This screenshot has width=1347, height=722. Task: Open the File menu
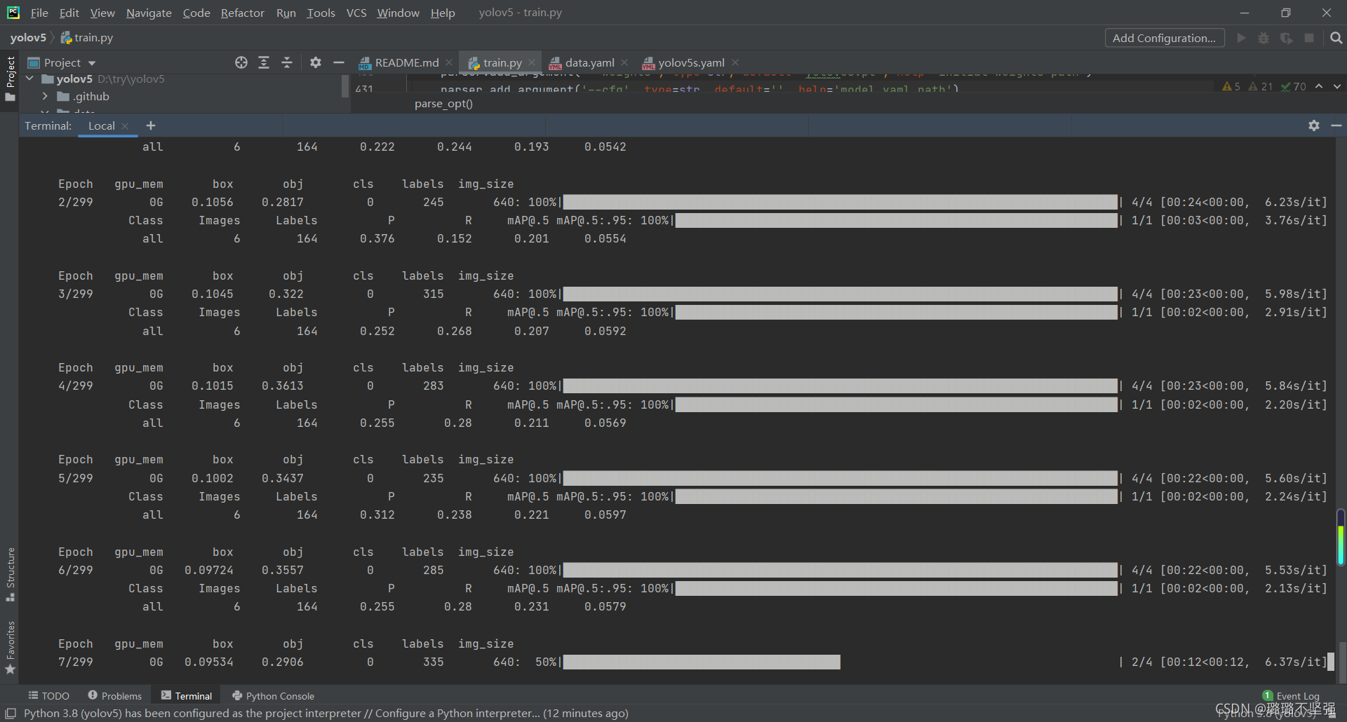[39, 13]
